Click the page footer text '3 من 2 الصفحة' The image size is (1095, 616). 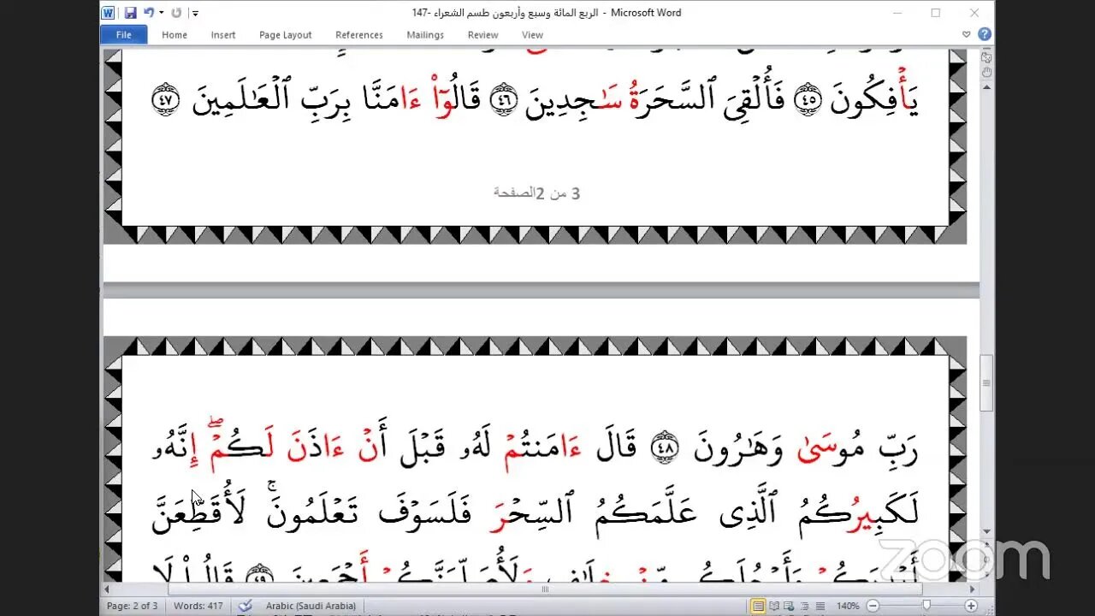click(537, 193)
